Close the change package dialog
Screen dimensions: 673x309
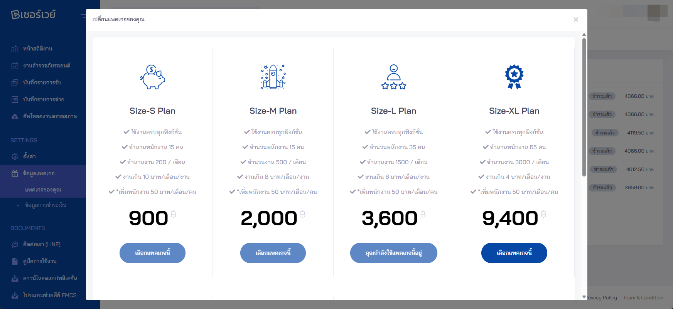tap(576, 20)
